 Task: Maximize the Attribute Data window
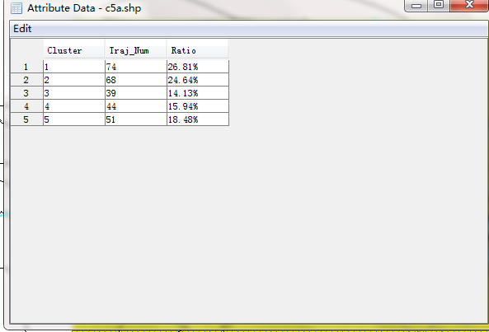439,5
